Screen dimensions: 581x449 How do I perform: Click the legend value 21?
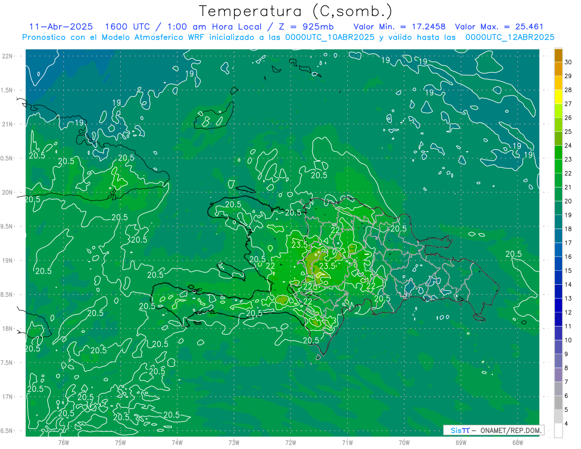coord(568,187)
